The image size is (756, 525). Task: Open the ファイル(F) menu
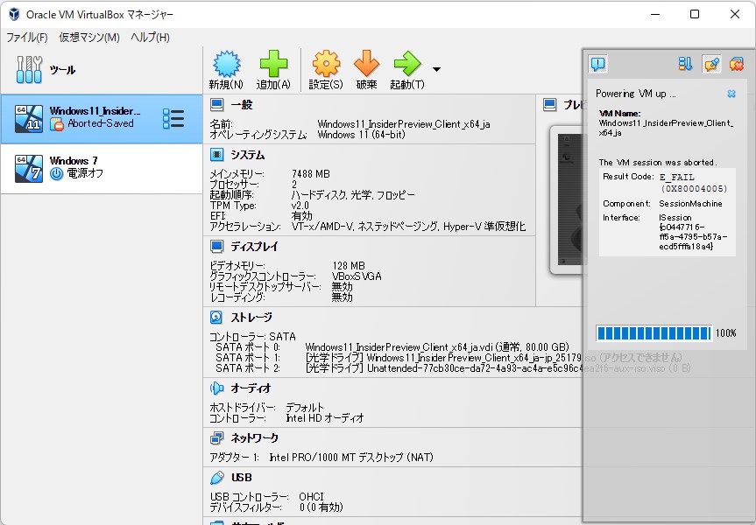point(27,37)
